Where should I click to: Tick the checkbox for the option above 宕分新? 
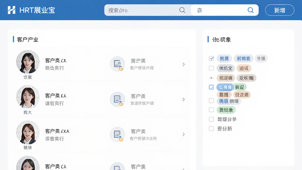tap(211, 119)
